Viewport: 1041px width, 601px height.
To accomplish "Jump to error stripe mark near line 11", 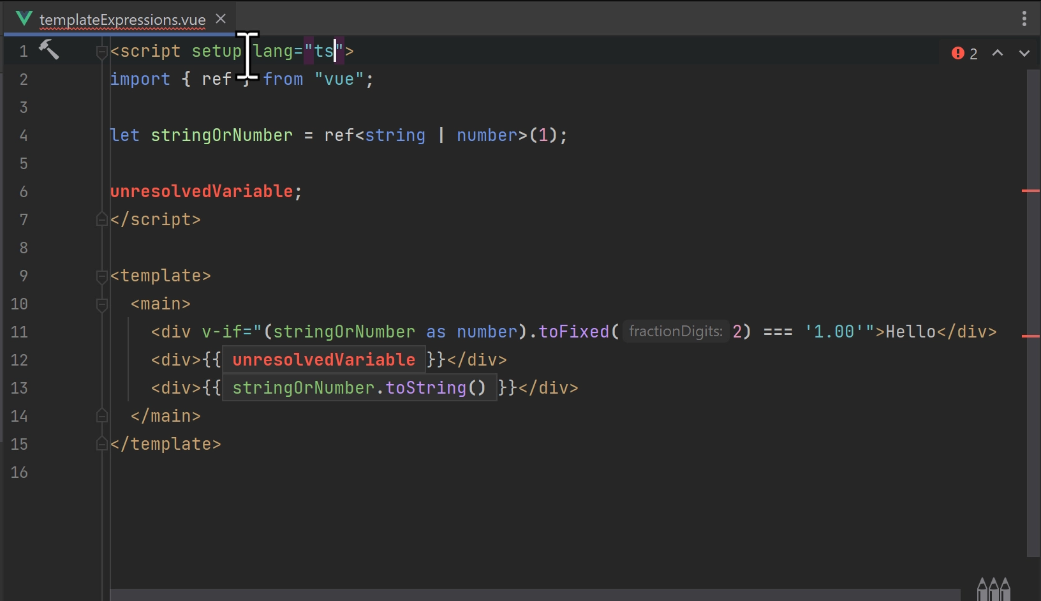I will (x=1031, y=336).
